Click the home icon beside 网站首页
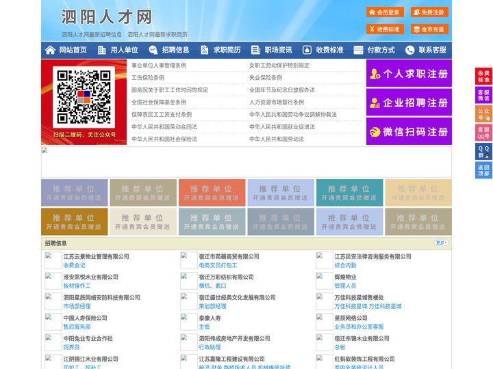The height and width of the screenshot is (369, 493). coord(50,50)
